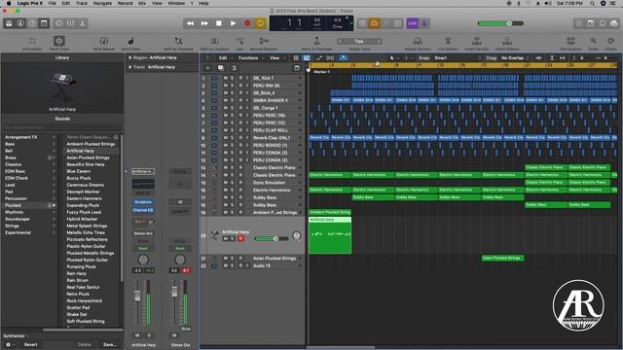Click the Cut Section toolbar icon
Image resolution: width=623 pixels, height=350 pixels.
[x=448, y=41]
